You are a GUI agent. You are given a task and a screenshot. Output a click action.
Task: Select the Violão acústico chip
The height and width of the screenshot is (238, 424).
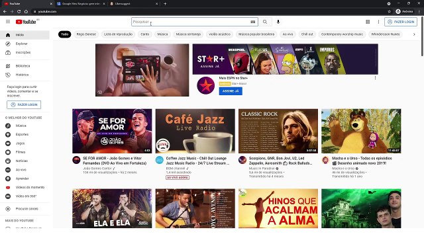(x=219, y=34)
